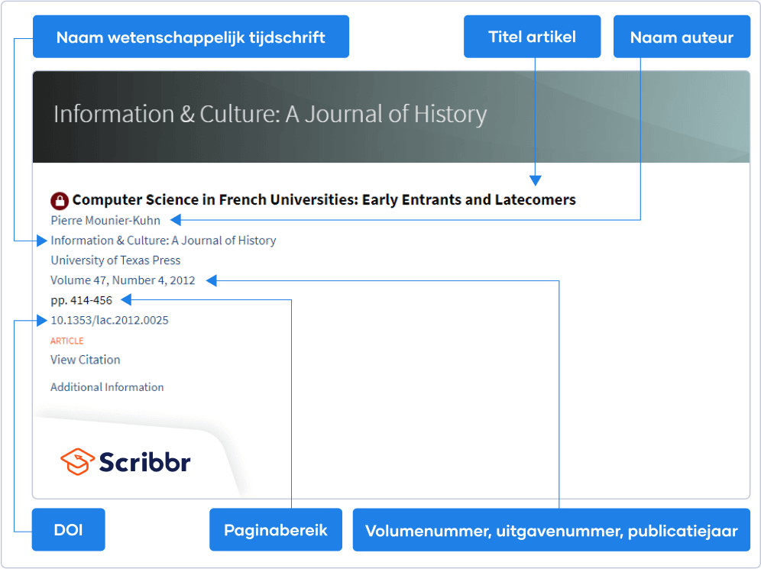This screenshot has width=761, height=569.
Task: Click the red lock access icon
Action: pyautogui.click(x=59, y=200)
